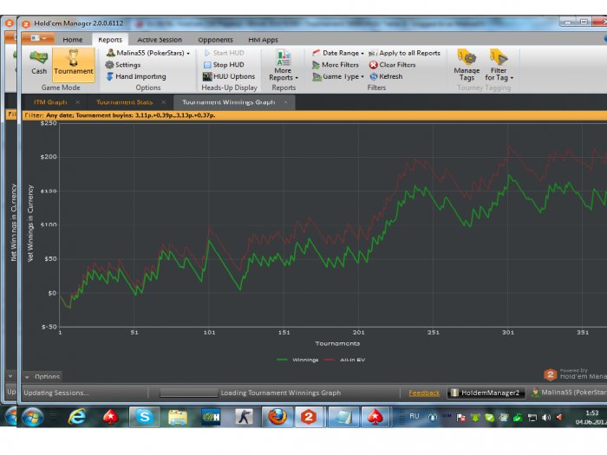Click the volume speaker tray icon
The image size is (607, 455).
click(x=546, y=418)
